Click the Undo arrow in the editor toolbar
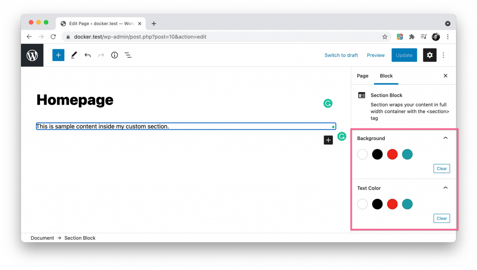 click(x=88, y=55)
